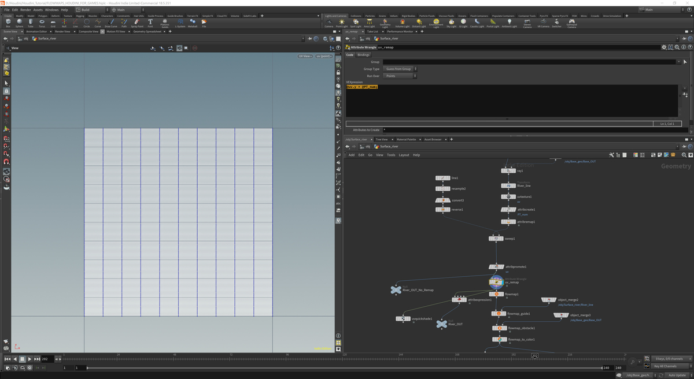
Task: Create a Point Light from the Lights shelf
Action: pos(341,23)
